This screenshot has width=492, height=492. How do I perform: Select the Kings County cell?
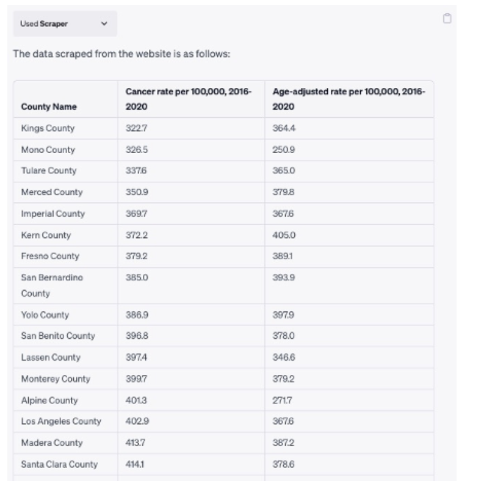[48, 128]
